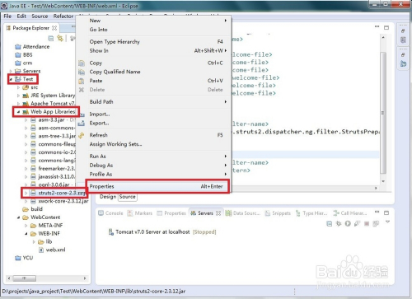The width and height of the screenshot is (412, 299).
Task: Expand the lib folder under WEB-INF
Action: [34, 242]
